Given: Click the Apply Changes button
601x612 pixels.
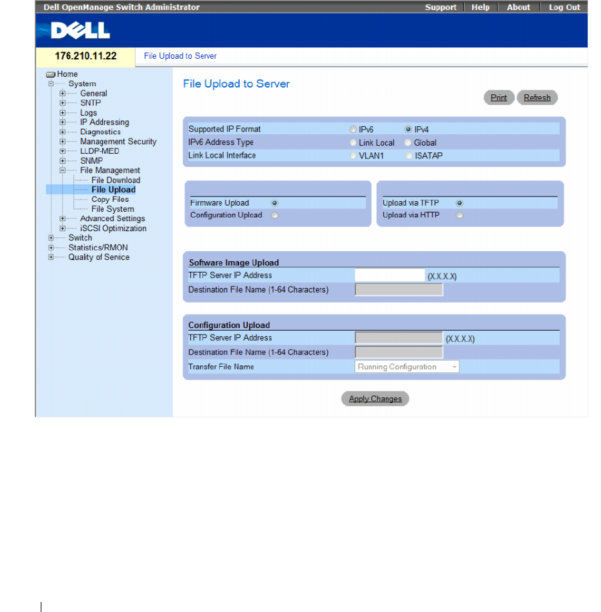Looking at the screenshot, I should [x=375, y=398].
